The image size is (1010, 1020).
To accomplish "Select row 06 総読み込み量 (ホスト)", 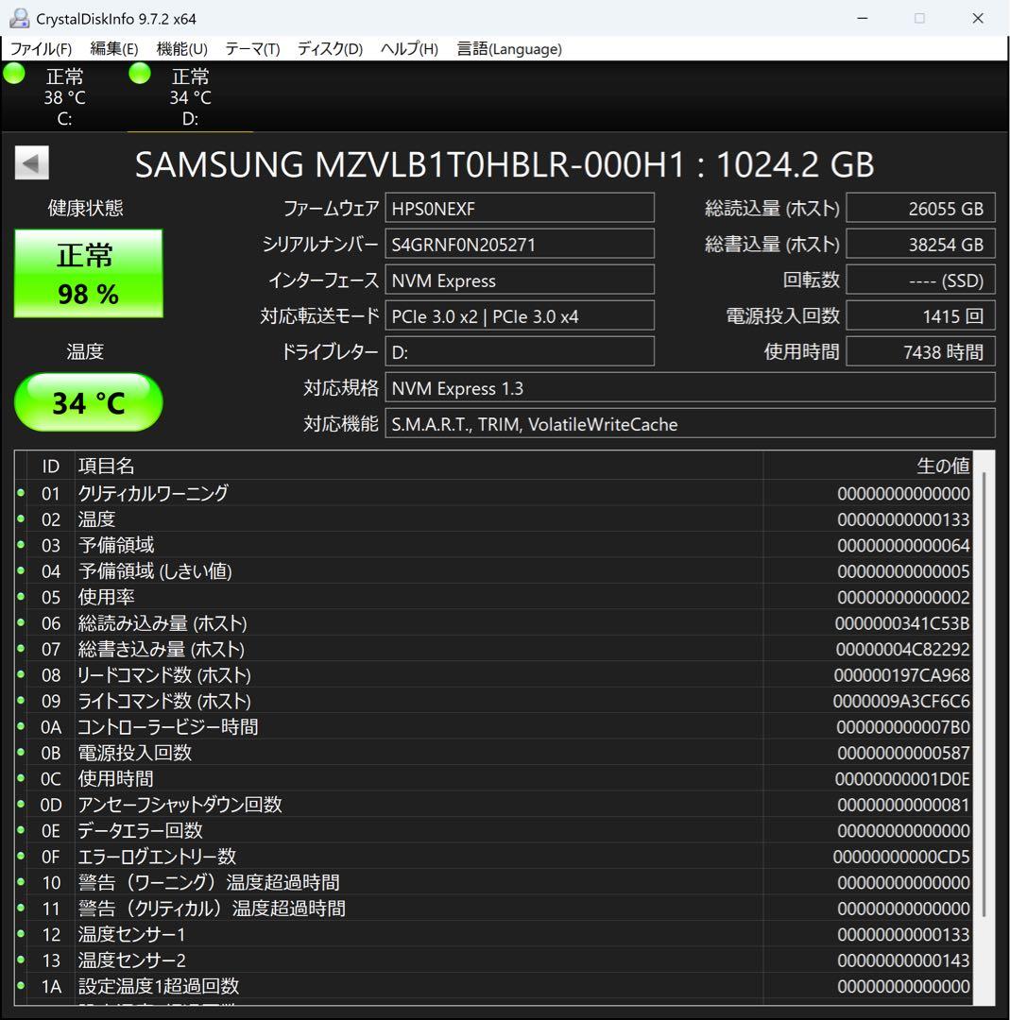I will click(x=494, y=622).
